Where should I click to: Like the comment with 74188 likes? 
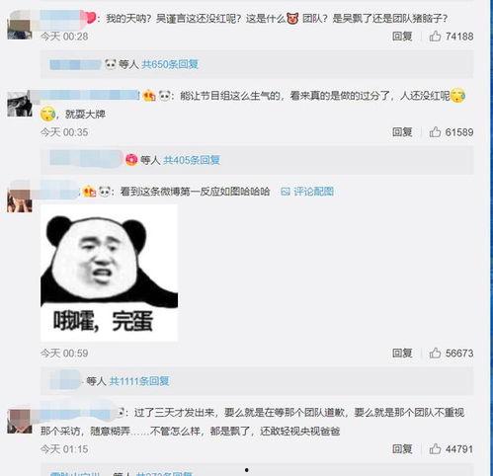tap(435, 36)
